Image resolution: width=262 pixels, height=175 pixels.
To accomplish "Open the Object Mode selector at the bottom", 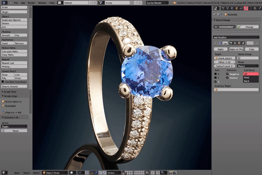I will [55, 173].
